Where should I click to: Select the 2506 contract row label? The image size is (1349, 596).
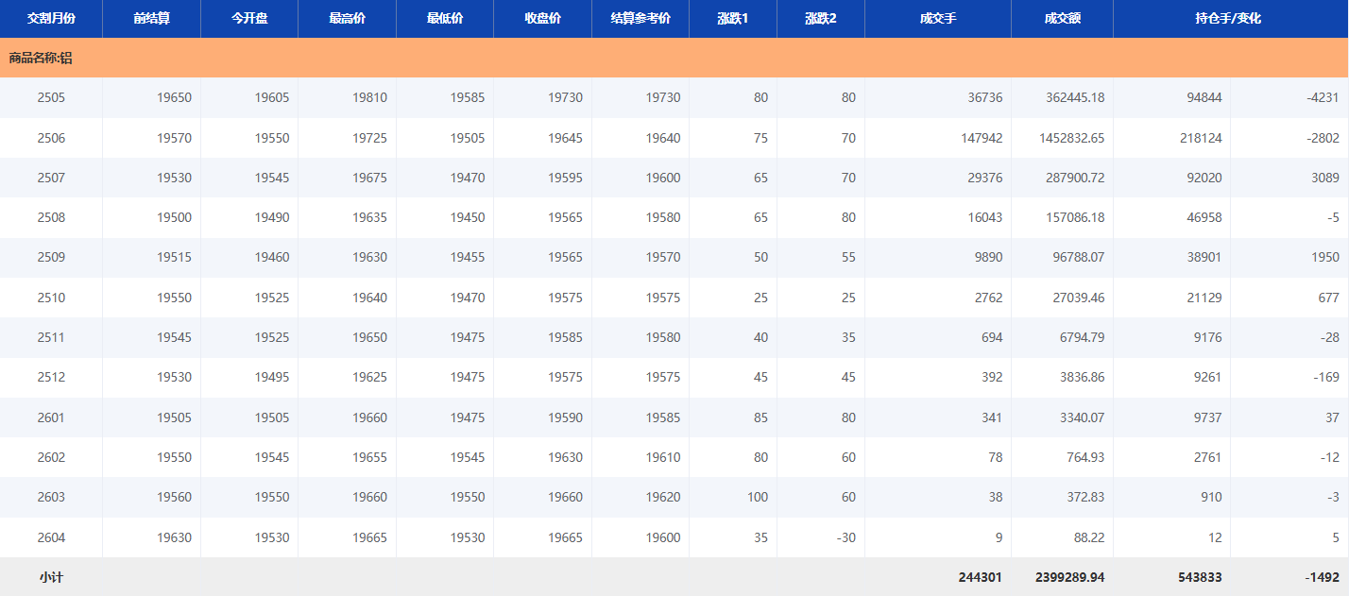click(51, 138)
